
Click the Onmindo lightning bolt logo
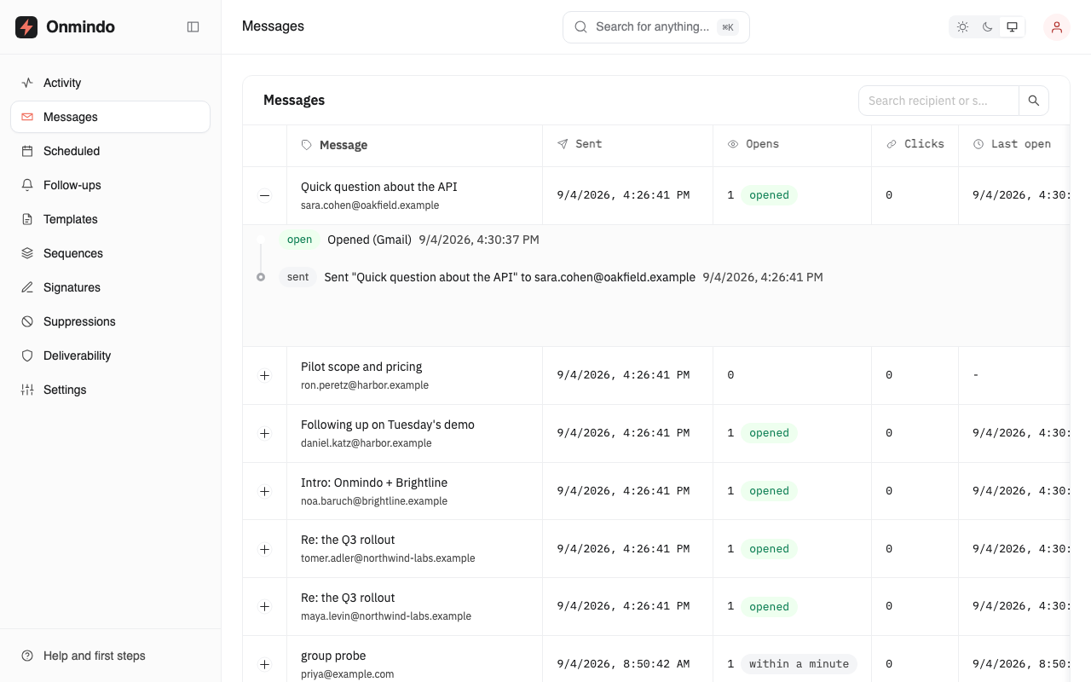(26, 27)
